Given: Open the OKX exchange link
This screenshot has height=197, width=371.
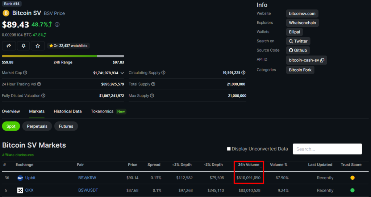Looking at the screenshot, I should tap(29, 190).
